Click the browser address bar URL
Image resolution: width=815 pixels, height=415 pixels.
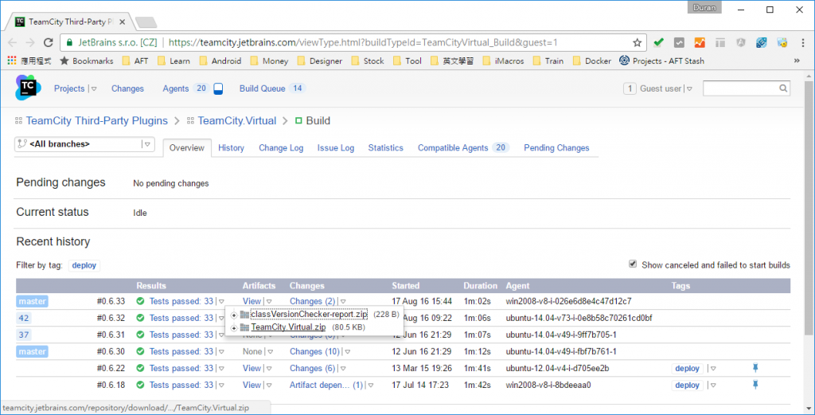363,43
